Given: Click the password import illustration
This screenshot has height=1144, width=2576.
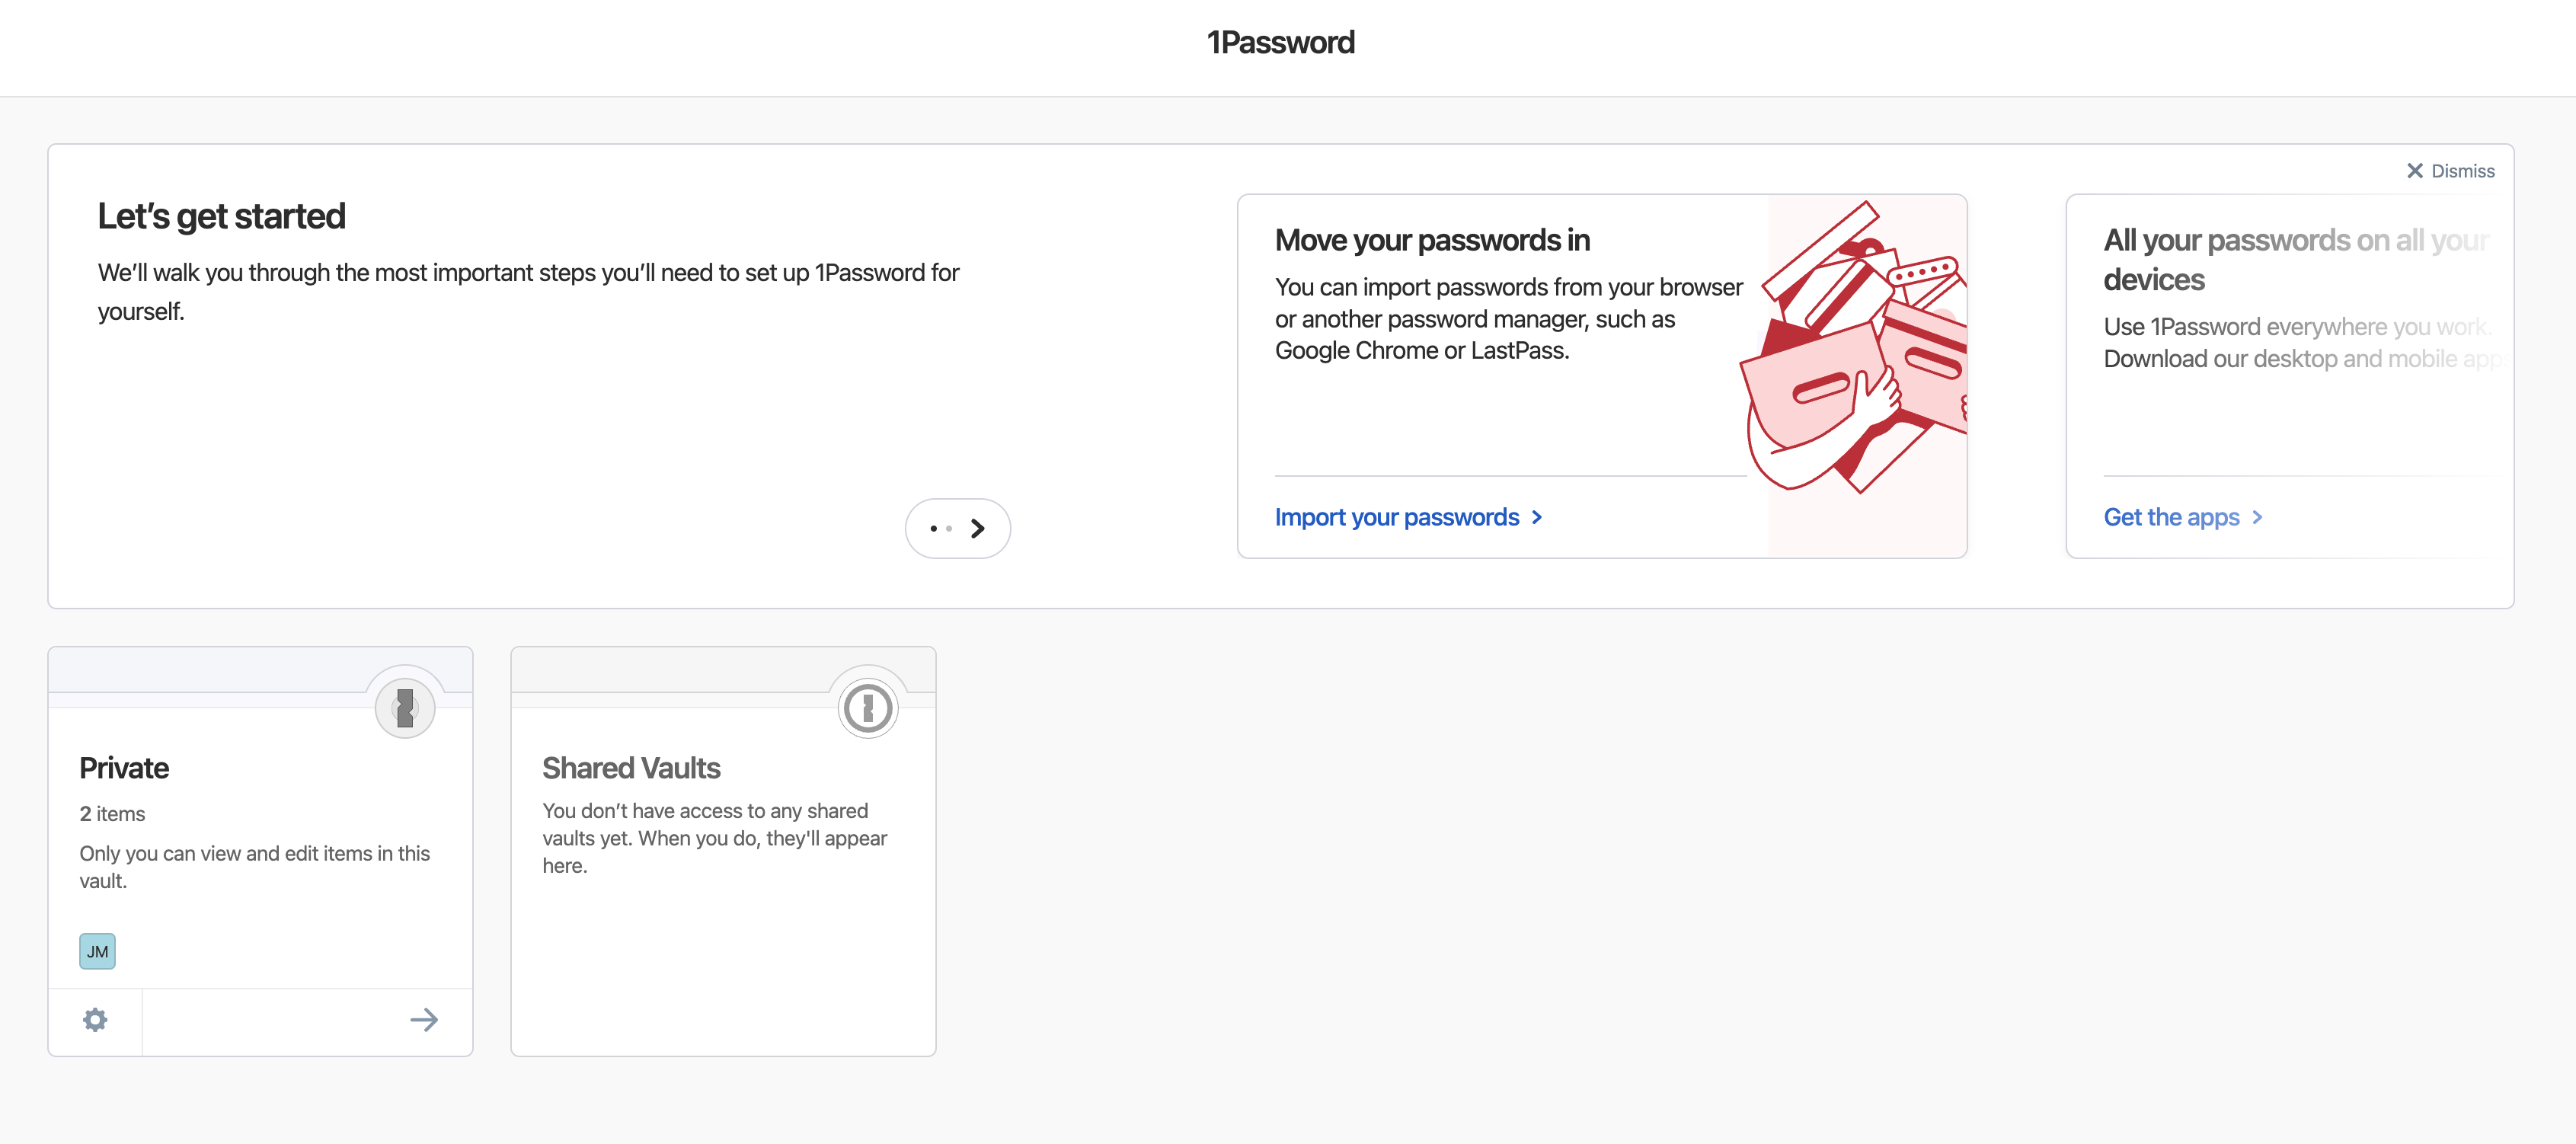Looking at the screenshot, I should tap(1857, 350).
